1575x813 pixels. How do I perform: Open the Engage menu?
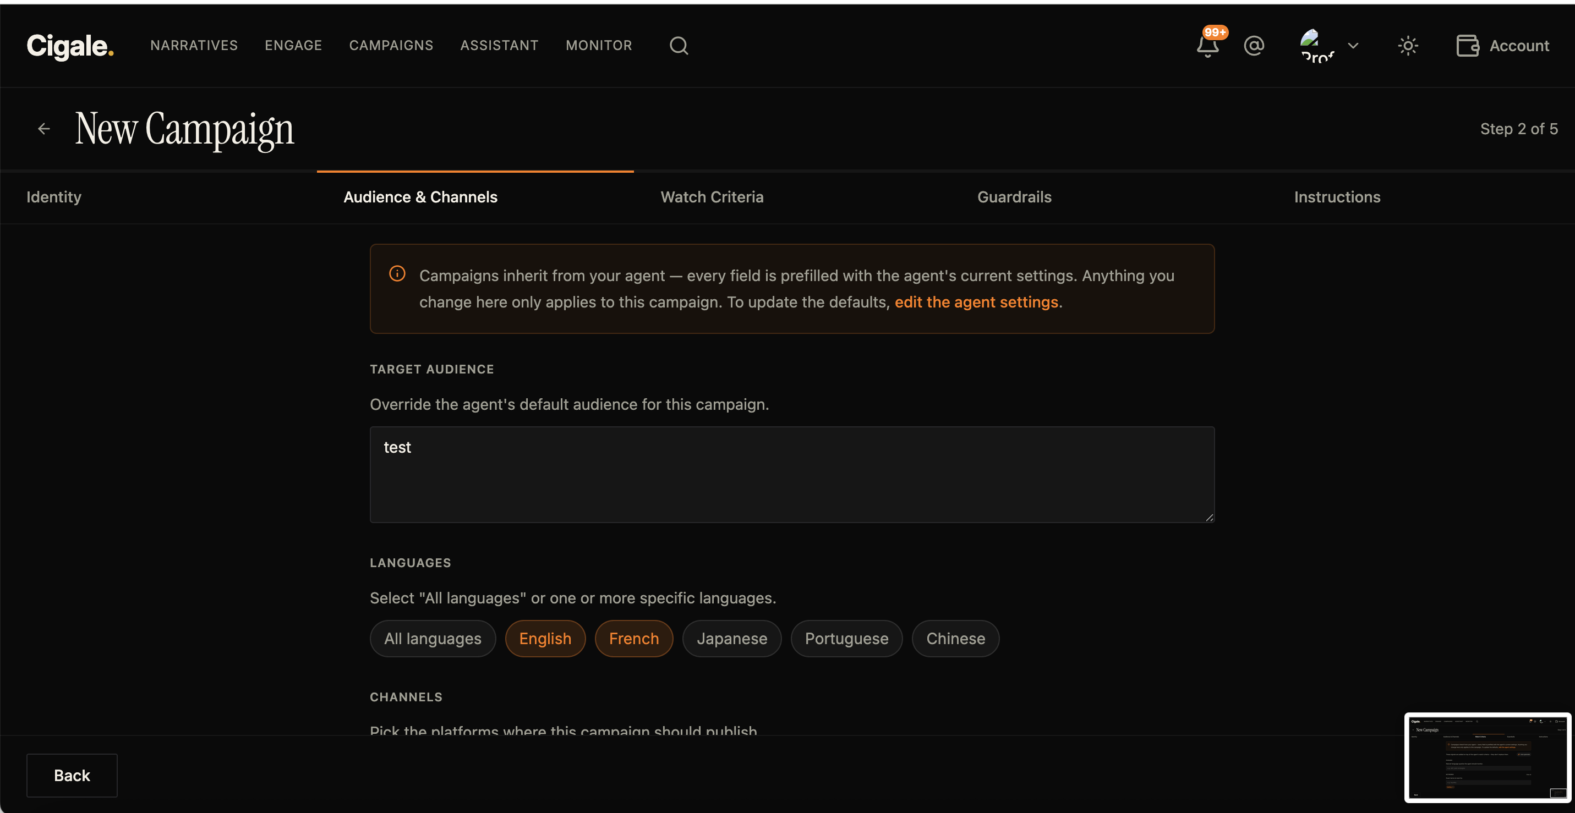pos(293,45)
